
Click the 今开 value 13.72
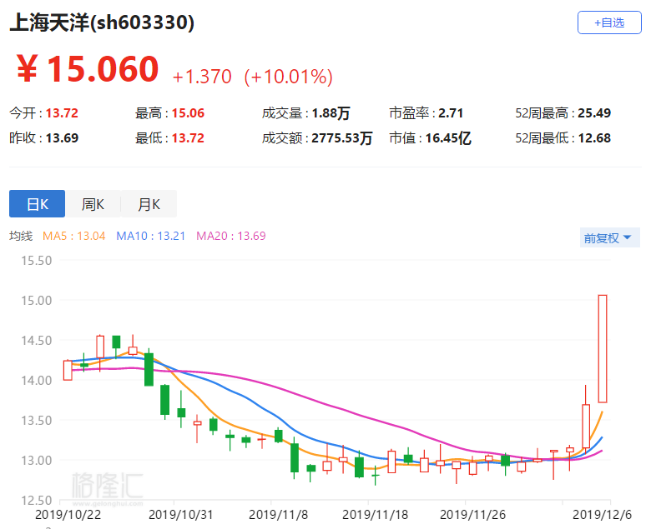click(x=62, y=112)
